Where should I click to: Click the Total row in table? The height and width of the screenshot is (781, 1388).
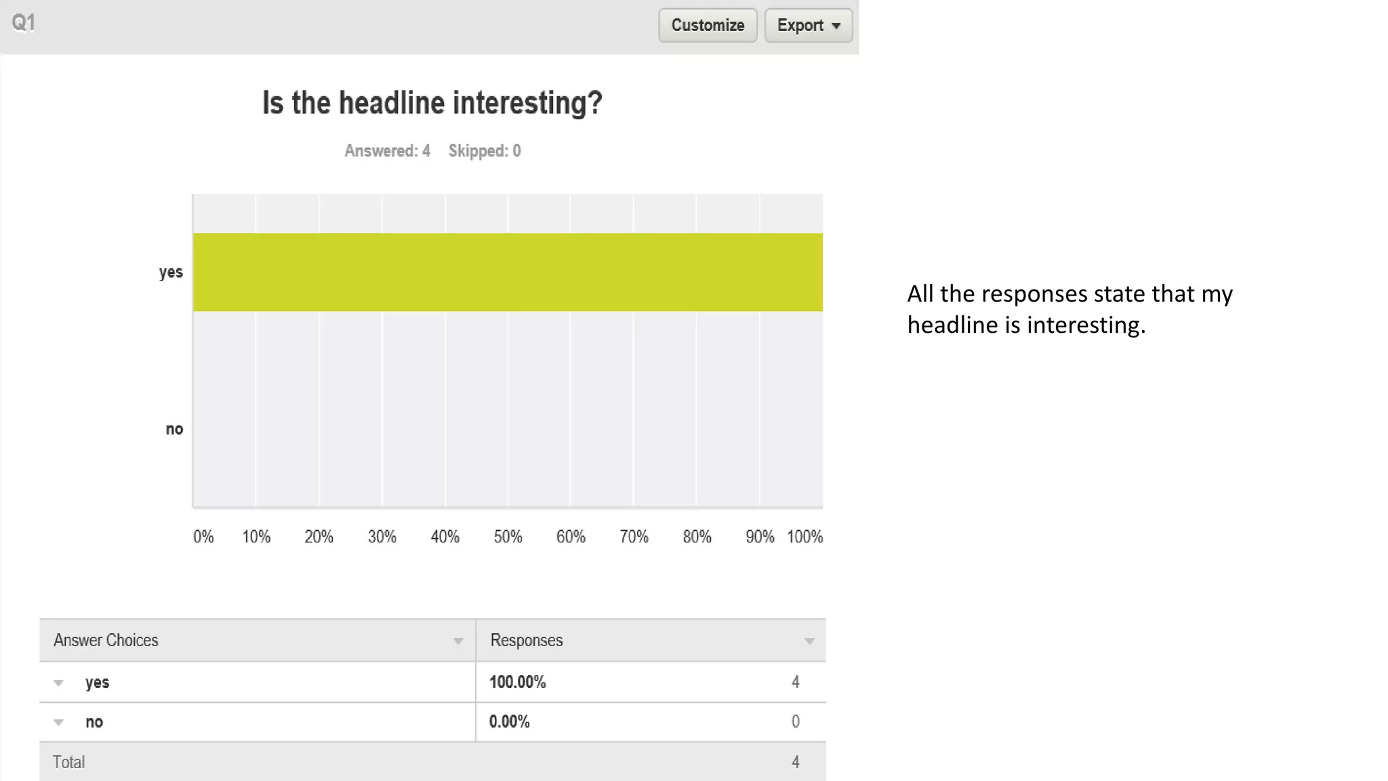432,762
